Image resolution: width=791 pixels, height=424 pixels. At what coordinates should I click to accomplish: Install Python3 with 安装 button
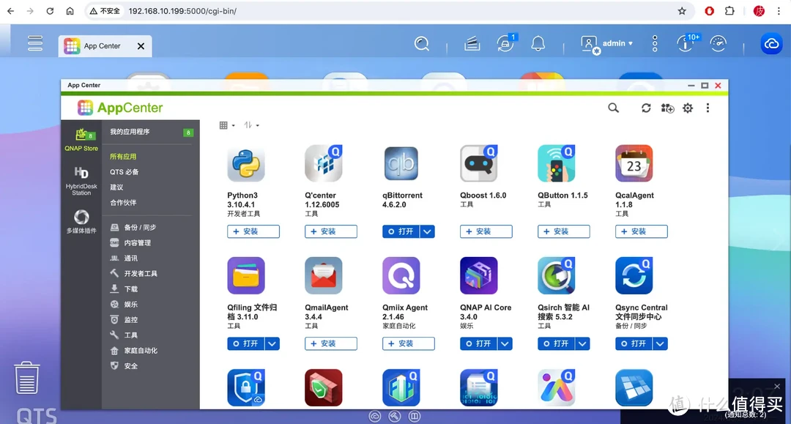coord(253,231)
